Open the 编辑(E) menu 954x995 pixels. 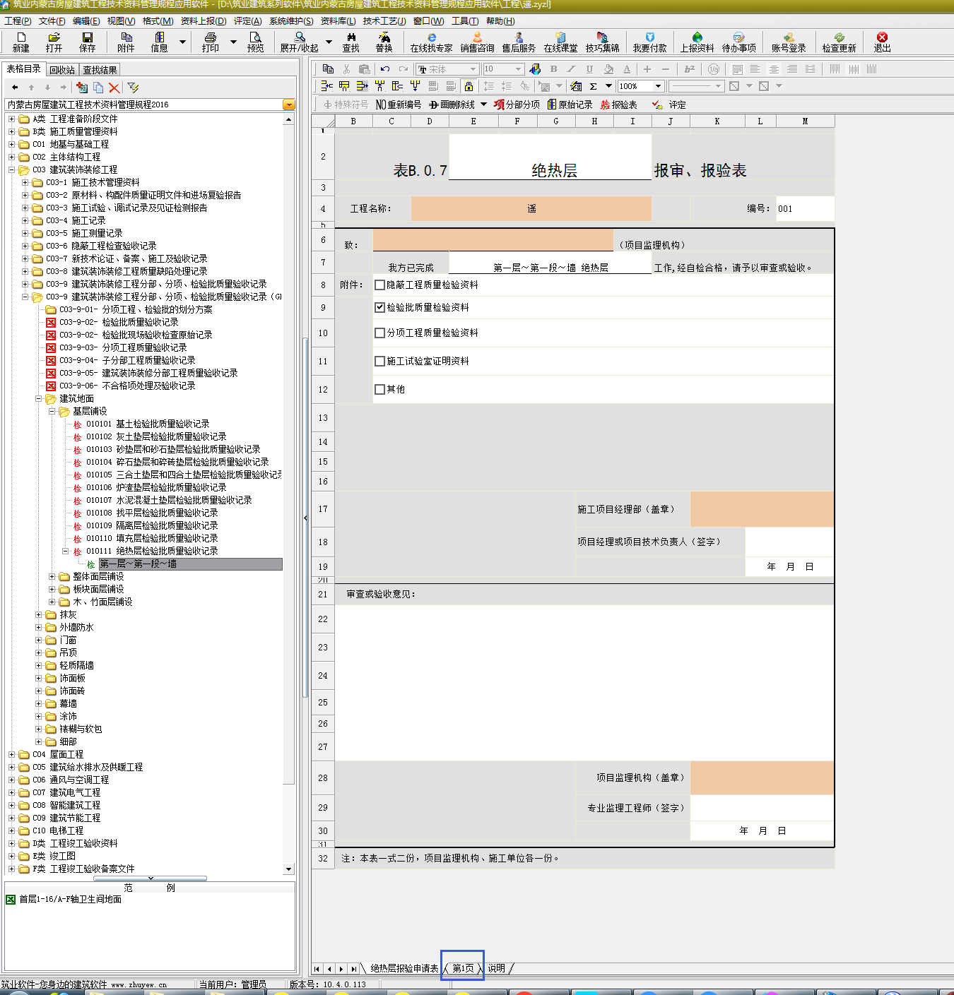[x=86, y=21]
